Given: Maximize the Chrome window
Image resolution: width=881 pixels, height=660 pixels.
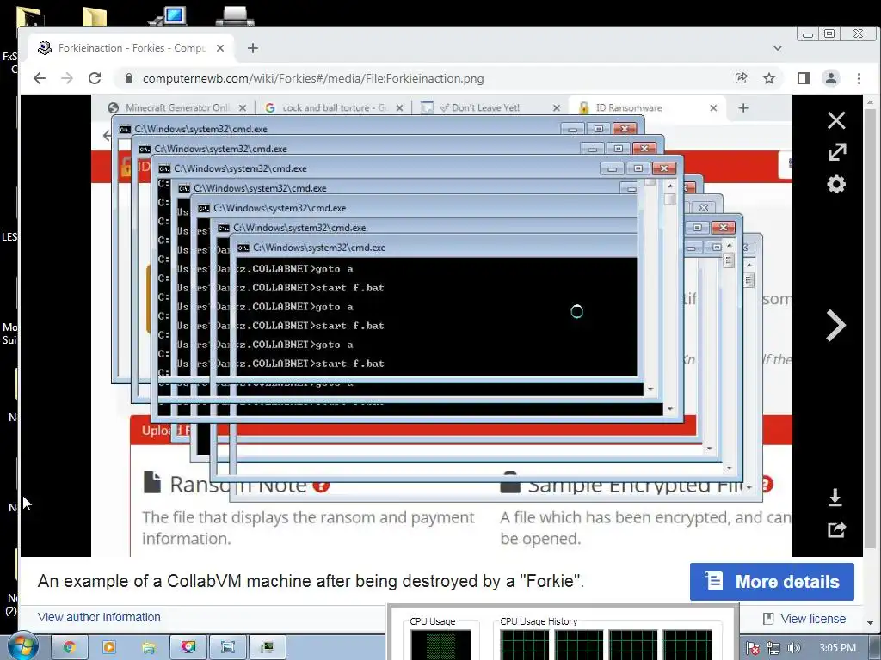Looking at the screenshot, I should point(829,34).
